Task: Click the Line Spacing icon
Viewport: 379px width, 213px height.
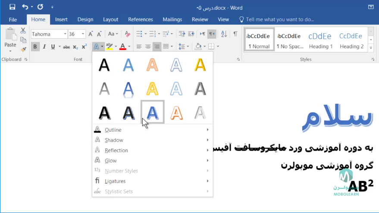Action: click(182, 46)
